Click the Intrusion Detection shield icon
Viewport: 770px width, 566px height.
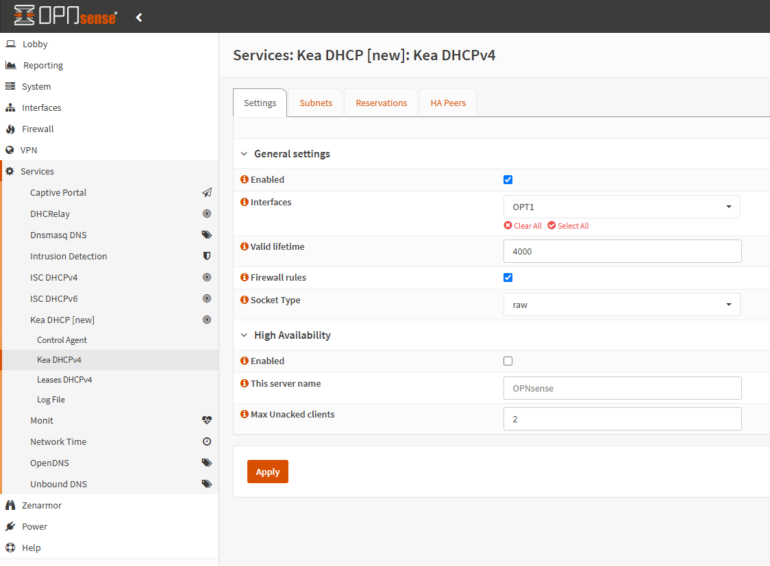point(207,256)
